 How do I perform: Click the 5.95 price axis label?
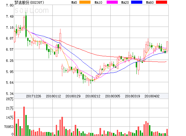click(x=10, y=72)
